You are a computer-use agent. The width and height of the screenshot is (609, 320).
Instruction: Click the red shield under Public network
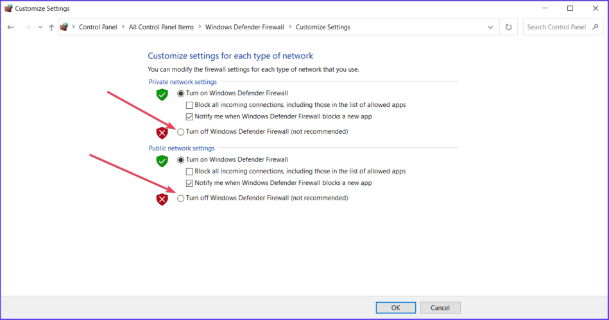coord(162,200)
